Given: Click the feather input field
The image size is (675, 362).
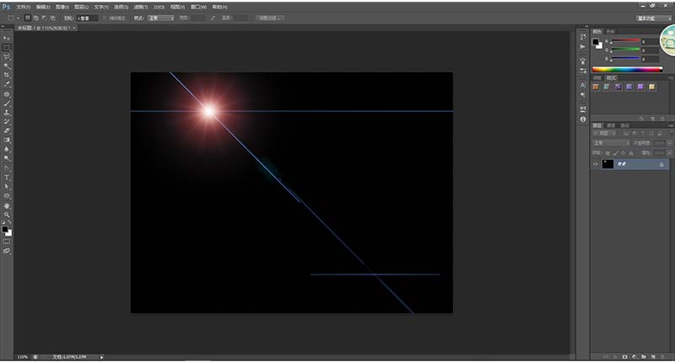Looking at the screenshot, I should pyautogui.click(x=88, y=18).
